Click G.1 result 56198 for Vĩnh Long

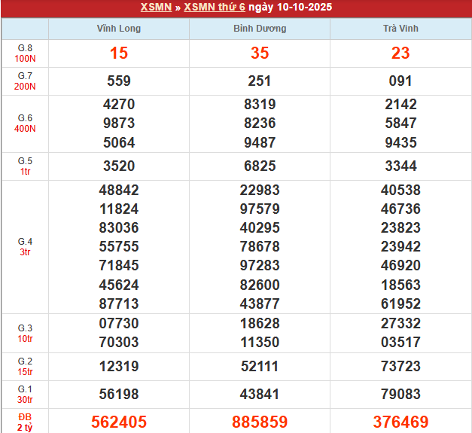pos(119,394)
